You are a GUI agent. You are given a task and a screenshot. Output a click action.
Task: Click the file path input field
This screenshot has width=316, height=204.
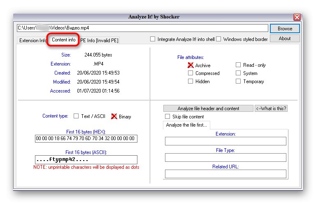click(142, 28)
